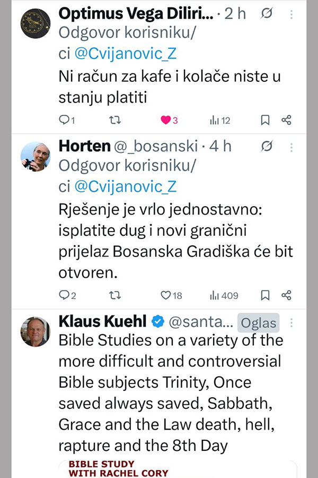The height and width of the screenshot is (478, 318).
Task: Share the Optimus Vega tweet
Action: tap(286, 121)
